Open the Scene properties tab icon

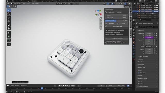tap(134, 36)
